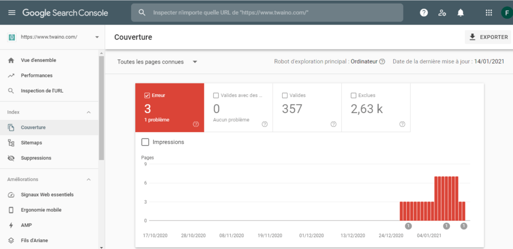Click help icon next to Ordinateur

click(382, 61)
